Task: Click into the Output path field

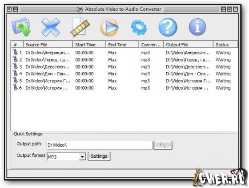Action: point(100,145)
